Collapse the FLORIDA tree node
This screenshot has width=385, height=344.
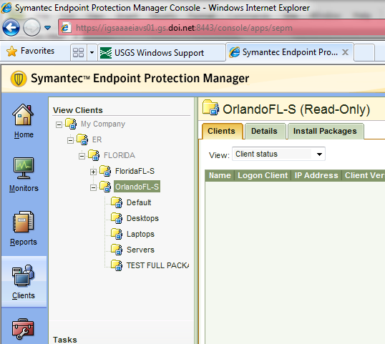click(82, 156)
